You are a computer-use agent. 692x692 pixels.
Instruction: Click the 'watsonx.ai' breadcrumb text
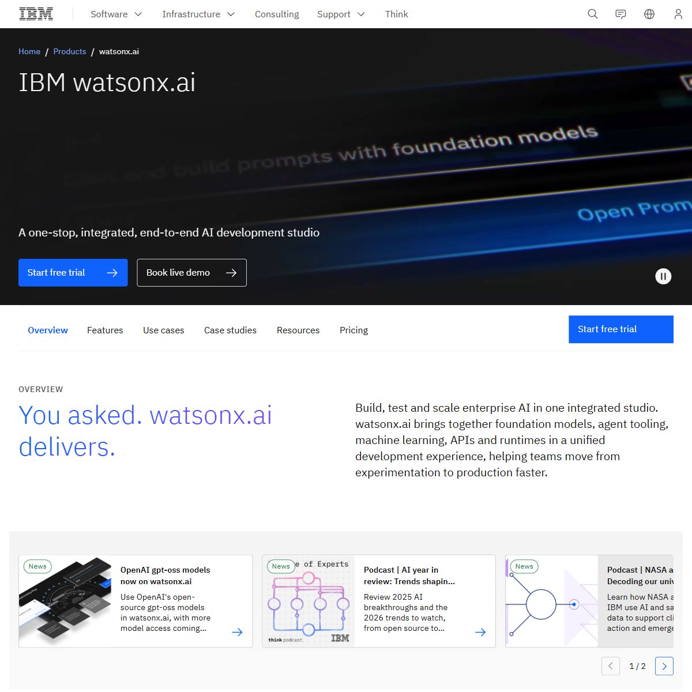pos(119,51)
